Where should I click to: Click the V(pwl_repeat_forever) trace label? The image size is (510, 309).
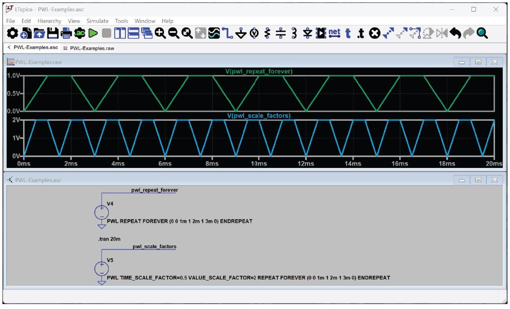[x=259, y=71]
